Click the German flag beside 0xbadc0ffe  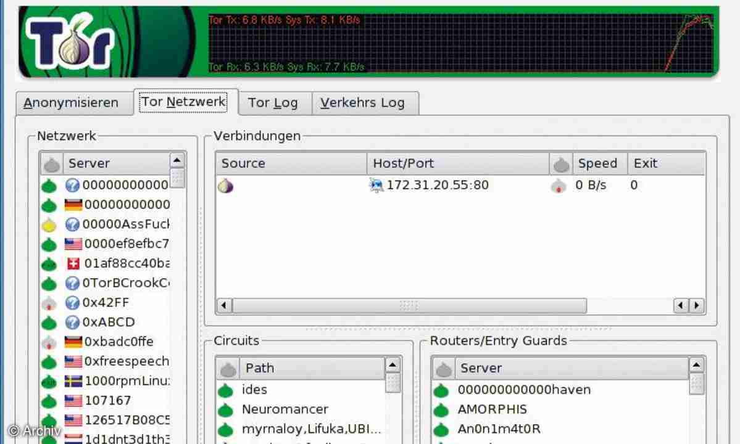pyautogui.click(x=73, y=342)
